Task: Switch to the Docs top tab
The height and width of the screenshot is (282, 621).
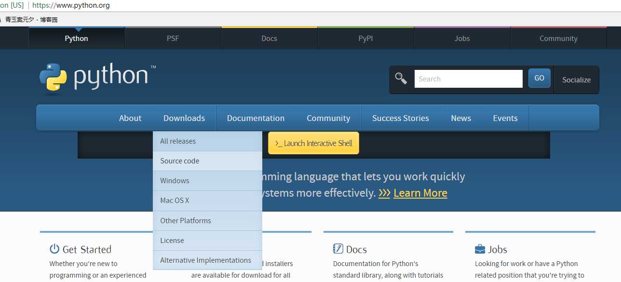Action: (x=270, y=39)
